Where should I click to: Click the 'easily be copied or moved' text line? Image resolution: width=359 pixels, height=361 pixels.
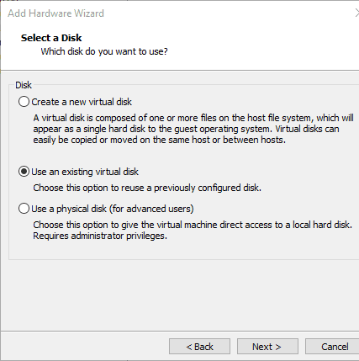pyautogui.click(x=160, y=140)
